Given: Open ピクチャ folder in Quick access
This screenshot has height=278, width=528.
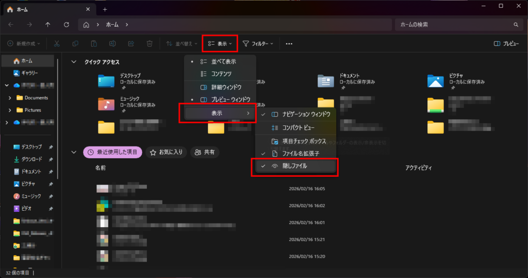Looking at the screenshot, I should (x=456, y=81).
